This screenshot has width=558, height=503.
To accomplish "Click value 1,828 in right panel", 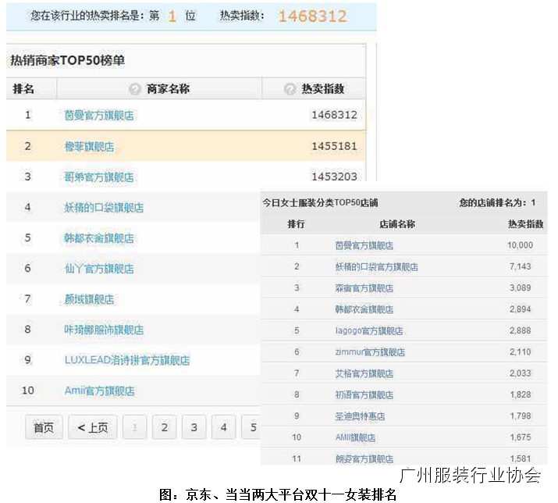I will [x=521, y=394].
